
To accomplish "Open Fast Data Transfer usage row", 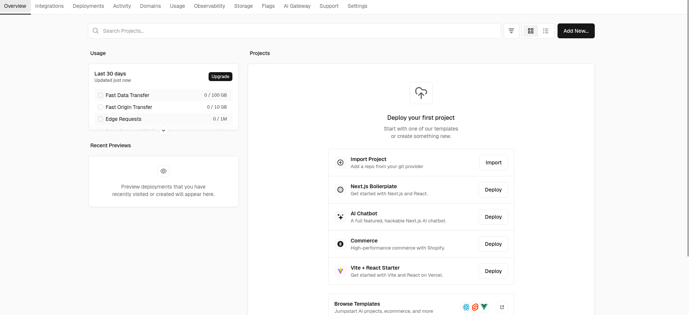I will (x=163, y=95).
